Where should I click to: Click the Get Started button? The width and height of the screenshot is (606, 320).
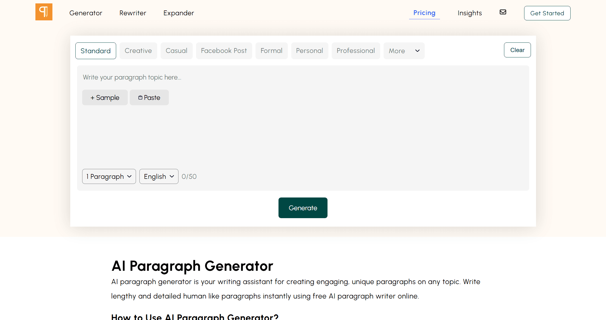point(547,13)
